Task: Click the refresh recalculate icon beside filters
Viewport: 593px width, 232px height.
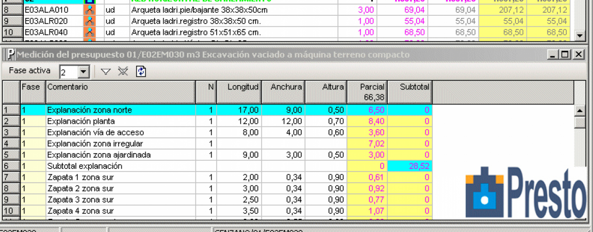Action: tap(141, 71)
